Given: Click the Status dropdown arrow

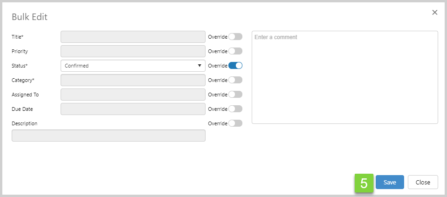Looking at the screenshot, I should (x=199, y=66).
